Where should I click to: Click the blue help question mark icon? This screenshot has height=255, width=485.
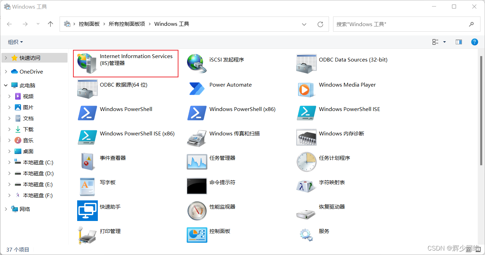tap(474, 42)
